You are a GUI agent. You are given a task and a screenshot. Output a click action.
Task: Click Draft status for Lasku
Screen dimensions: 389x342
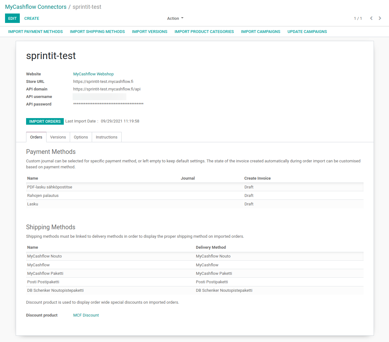[x=249, y=204]
